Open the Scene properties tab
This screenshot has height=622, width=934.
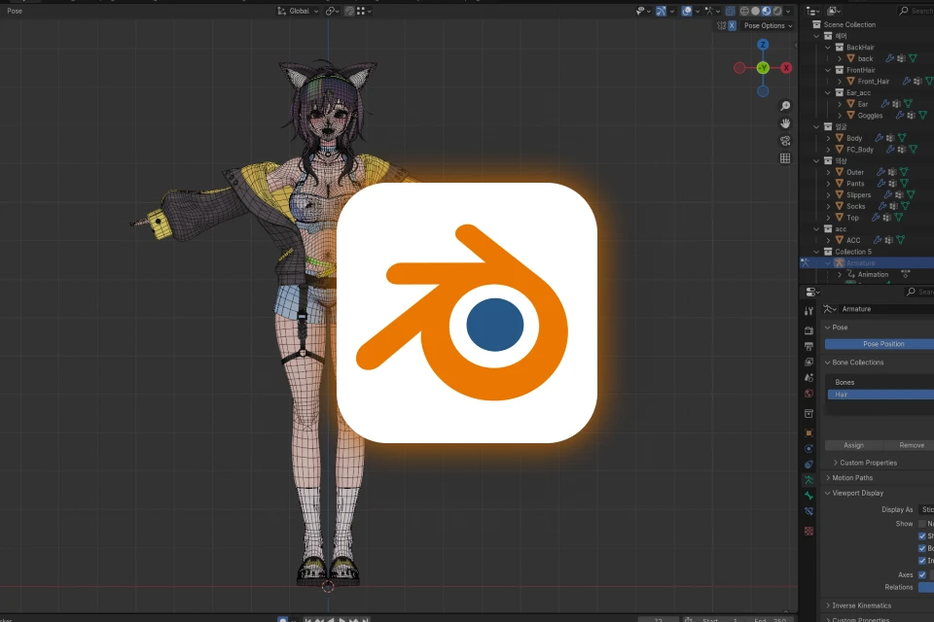(x=808, y=377)
